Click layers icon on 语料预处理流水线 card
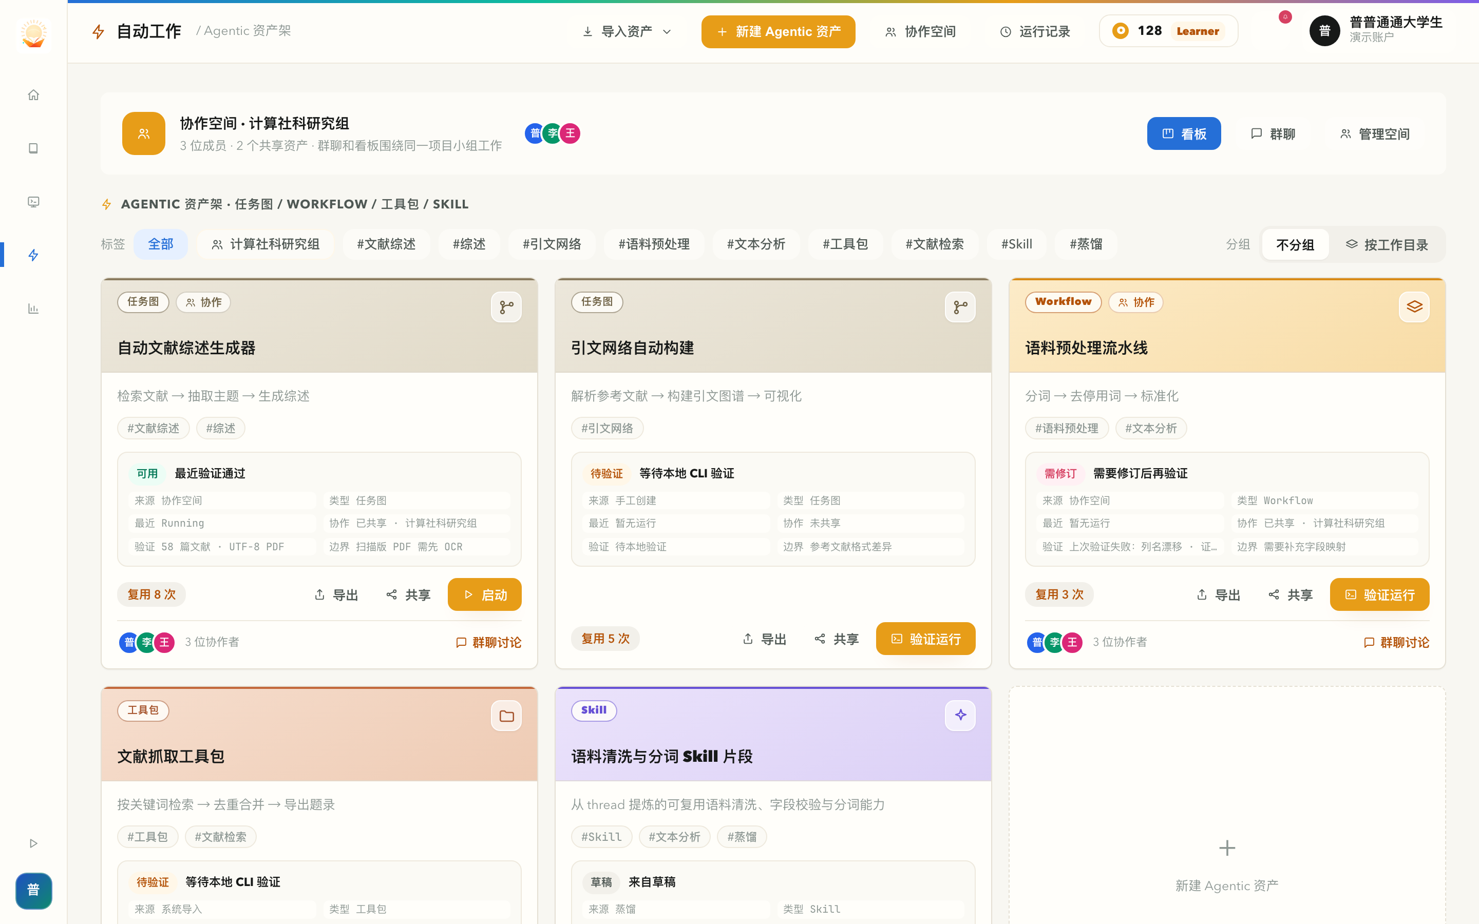Screen dimensions: 1479x924 (x=1414, y=307)
